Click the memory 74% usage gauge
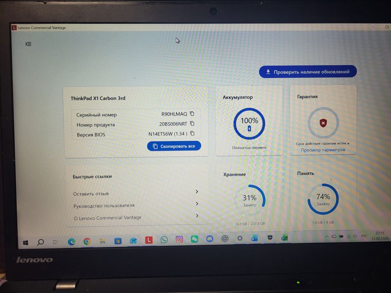The width and height of the screenshot is (391, 293). pos(323,199)
